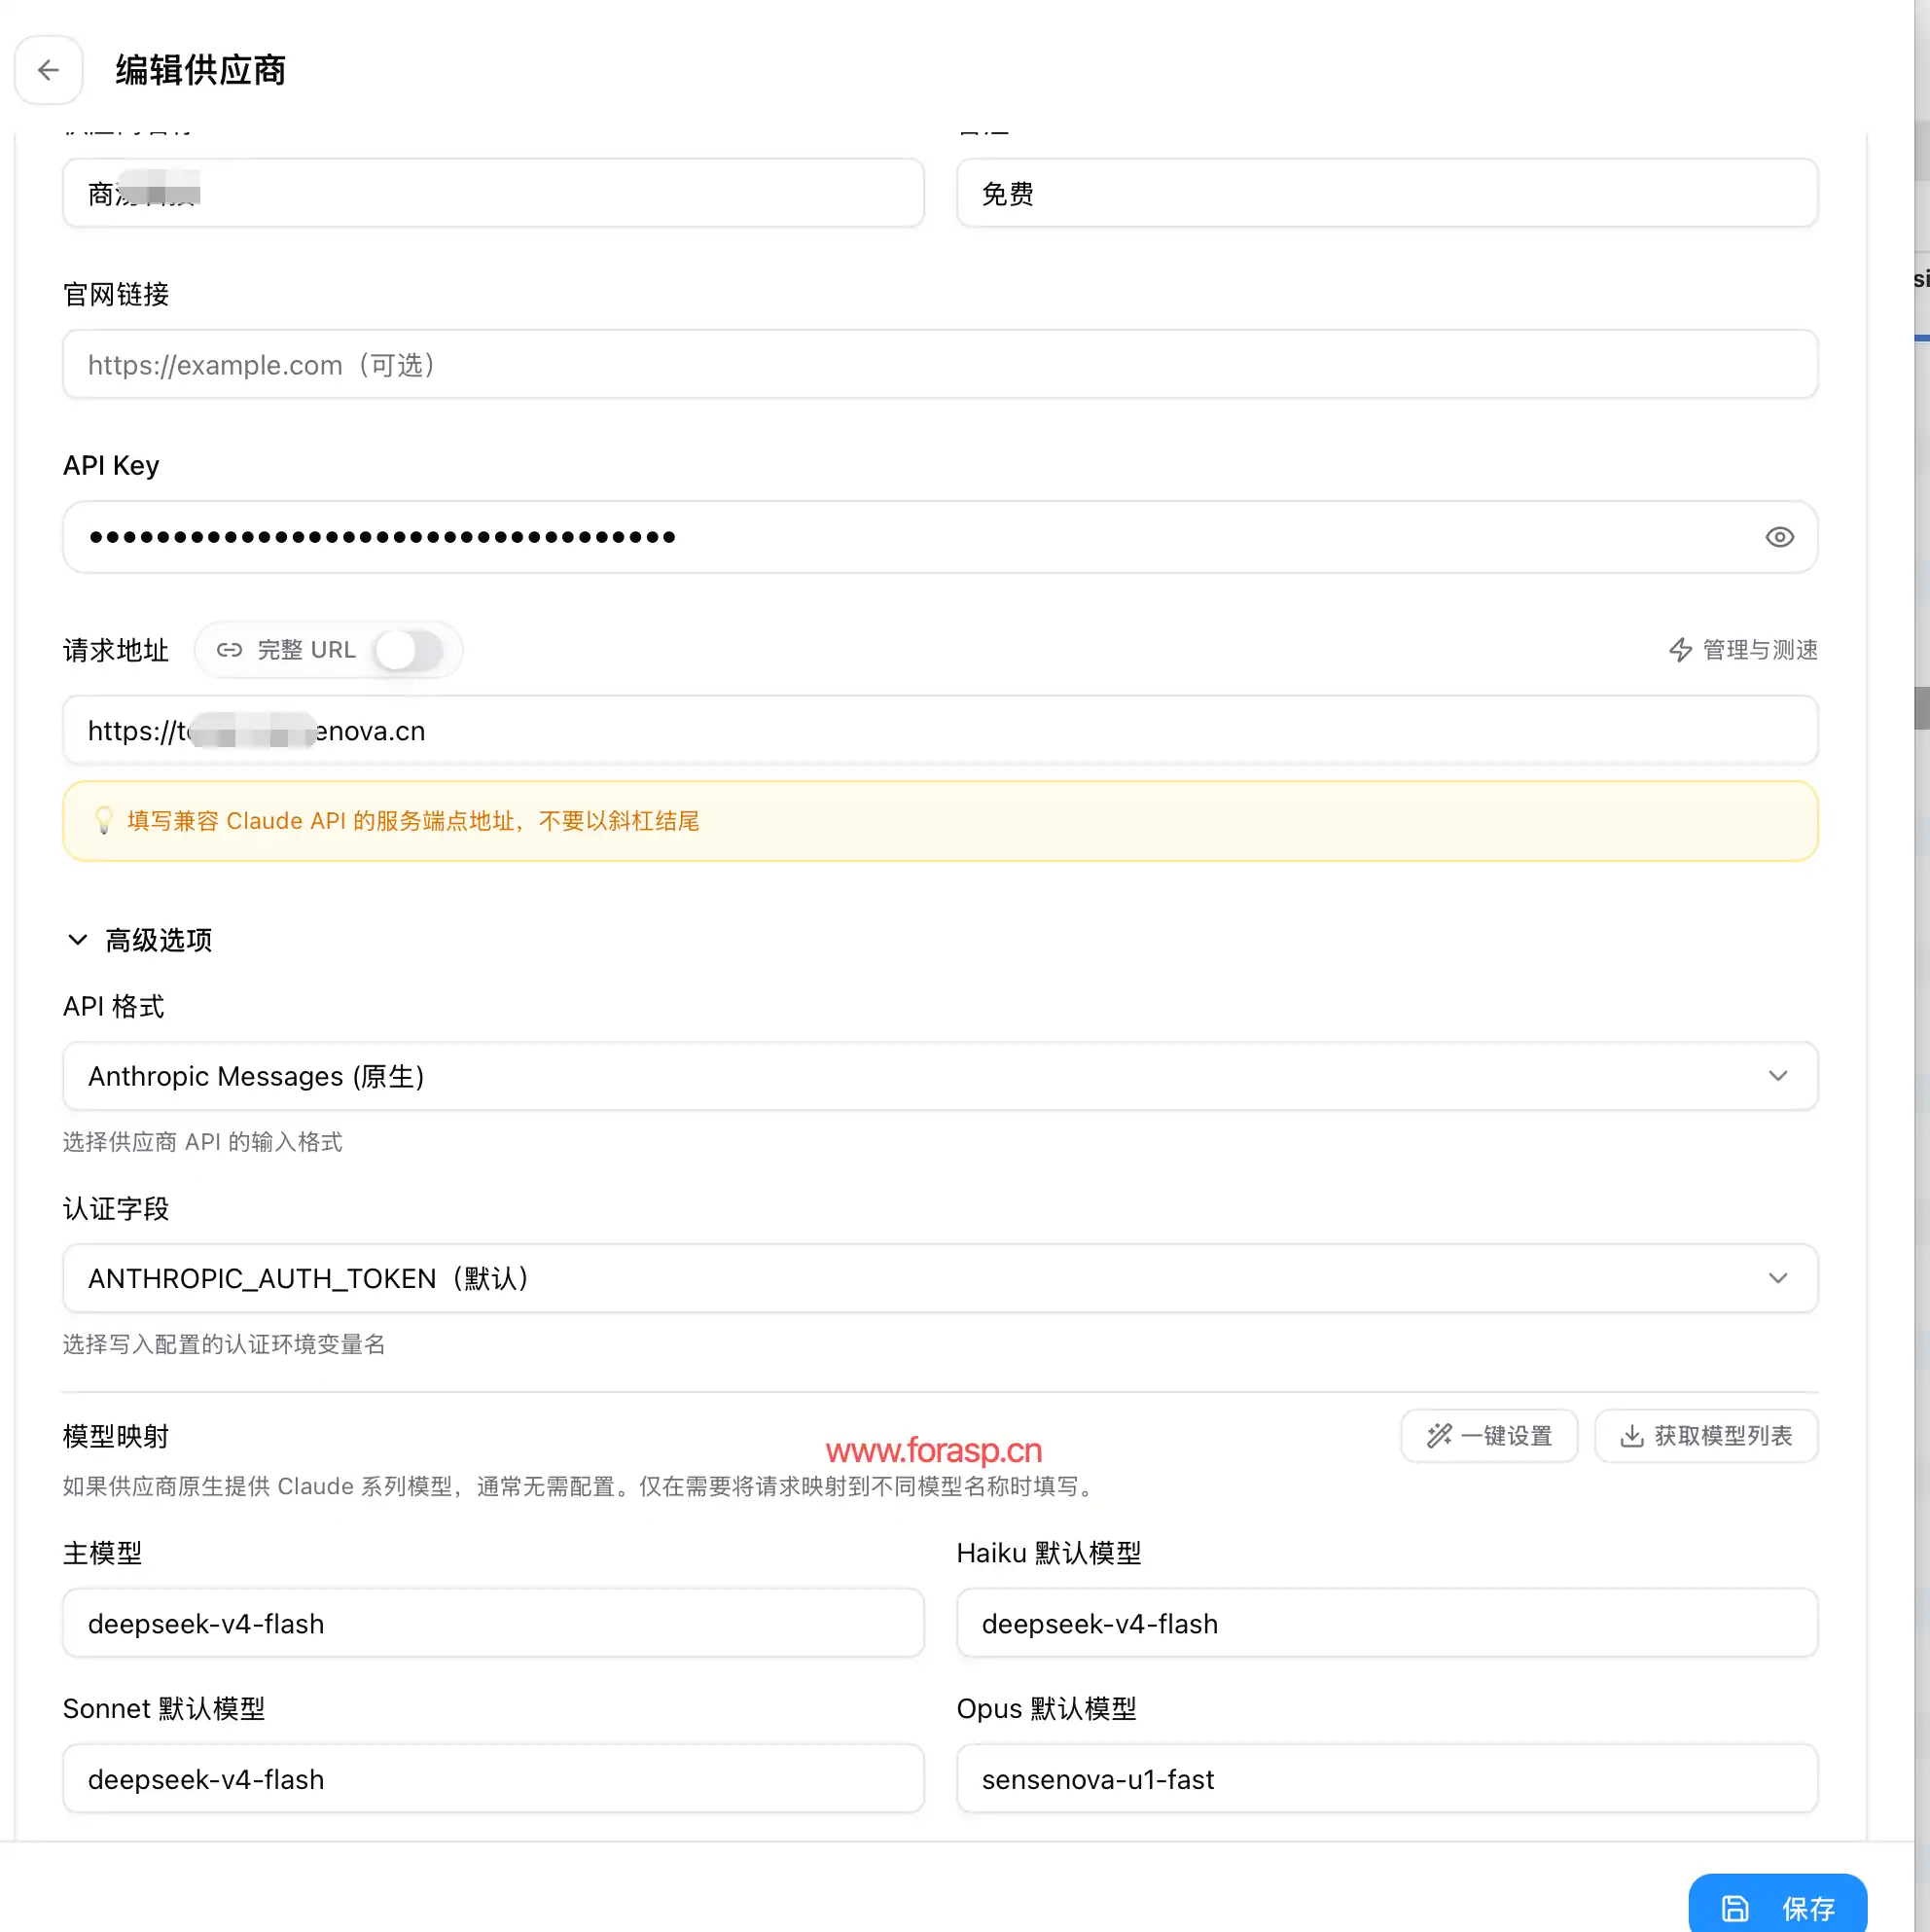
Task: Go back using the arrow button
Action: pyautogui.click(x=48, y=70)
